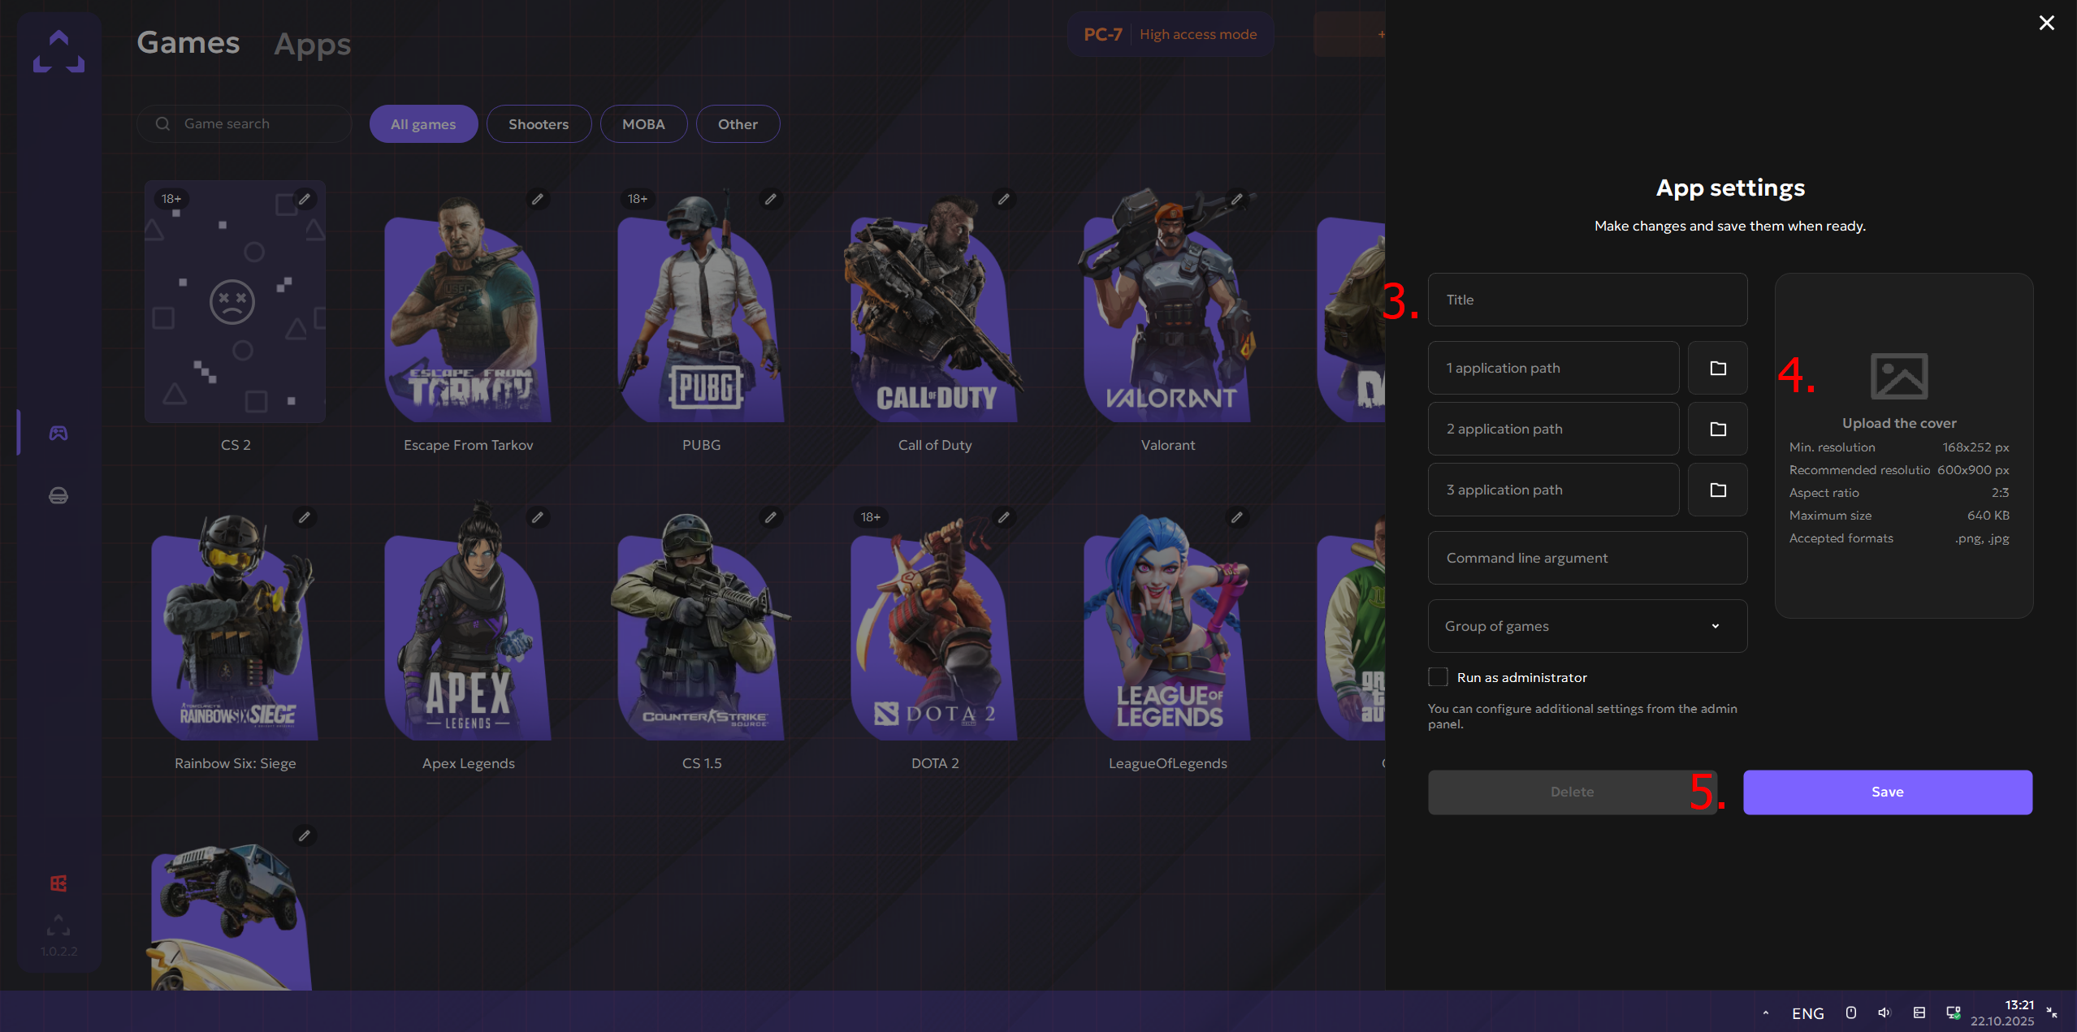This screenshot has height=1032, width=2077.
Task: Show games in the Other category
Action: pos(738,124)
